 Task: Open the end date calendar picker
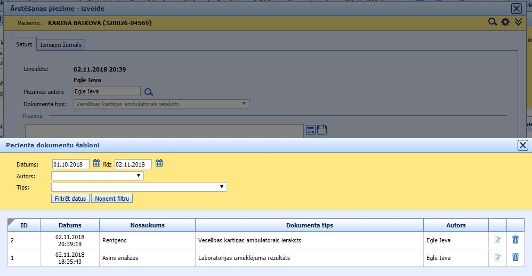pos(159,163)
